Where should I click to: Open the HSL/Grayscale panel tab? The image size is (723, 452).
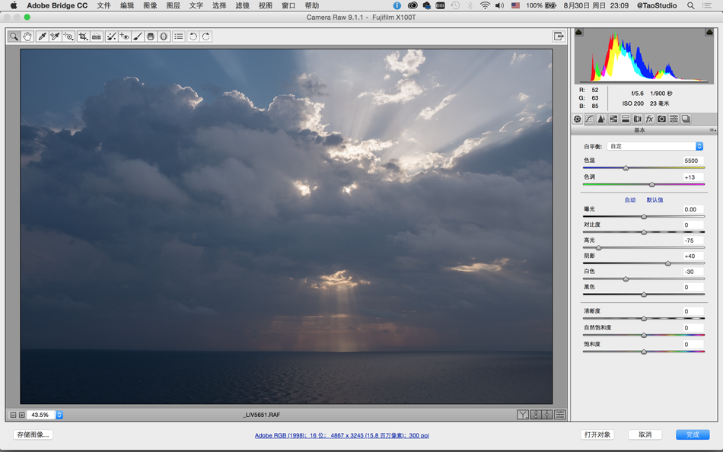point(613,119)
